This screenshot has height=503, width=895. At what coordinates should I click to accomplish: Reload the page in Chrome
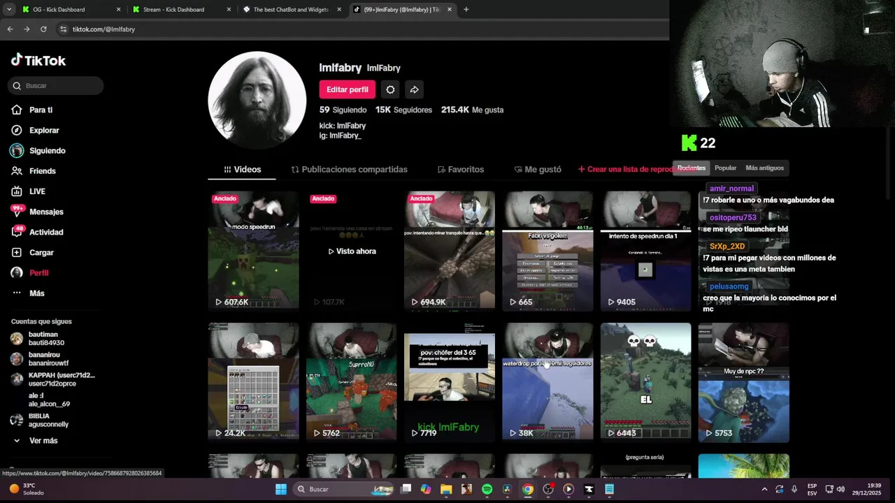click(x=43, y=29)
